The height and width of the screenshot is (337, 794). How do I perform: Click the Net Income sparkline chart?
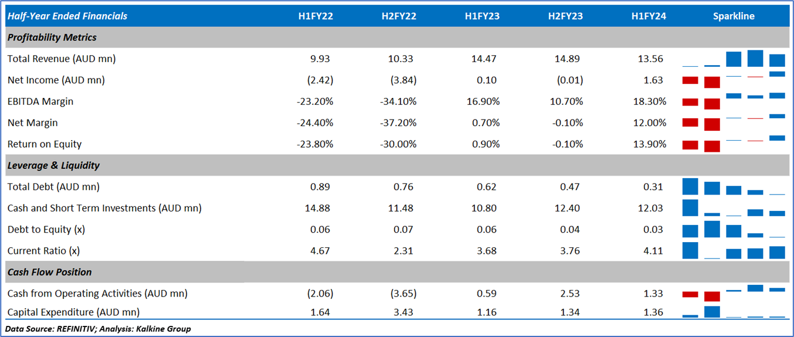[x=734, y=80]
